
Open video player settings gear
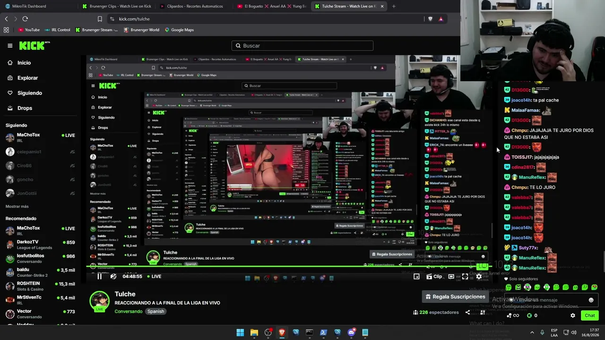coord(479,276)
